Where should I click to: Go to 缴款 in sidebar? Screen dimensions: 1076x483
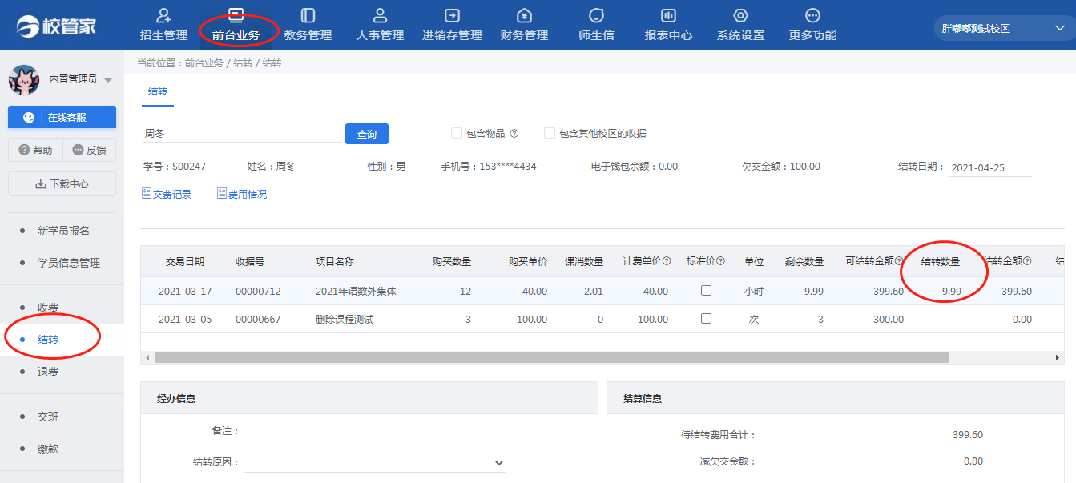coord(48,449)
